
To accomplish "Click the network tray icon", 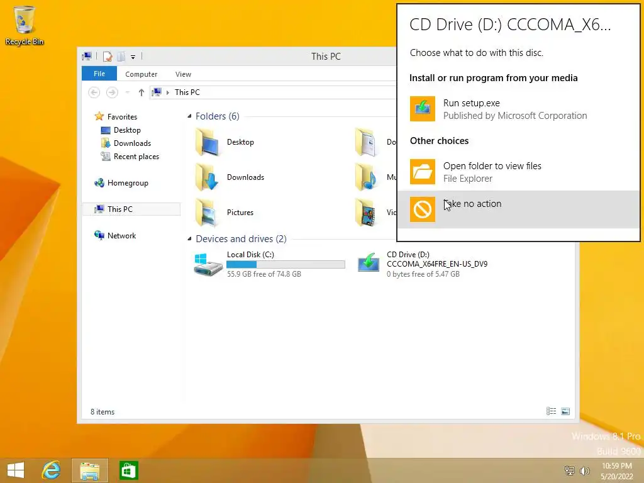I will point(570,470).
